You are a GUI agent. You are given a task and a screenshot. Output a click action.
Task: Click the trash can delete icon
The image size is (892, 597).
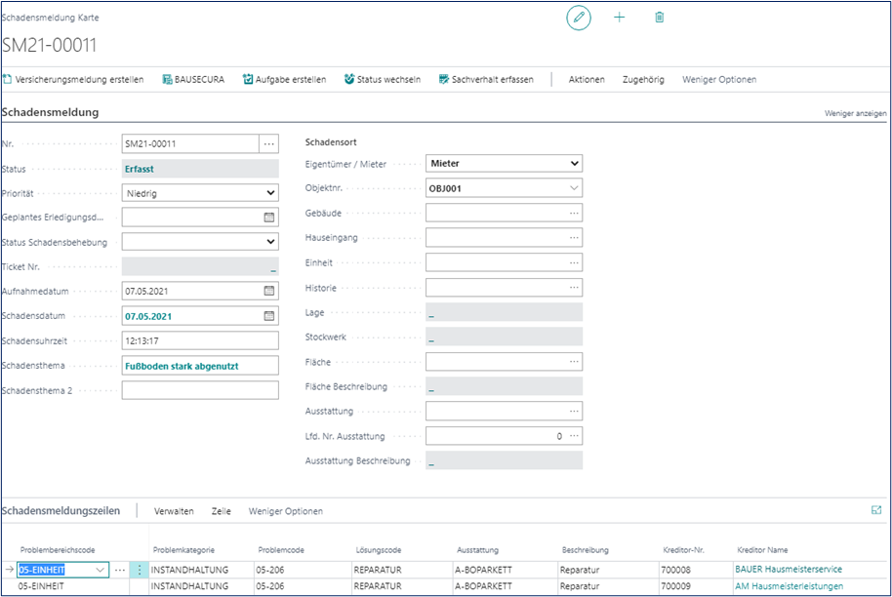[660, 18]
